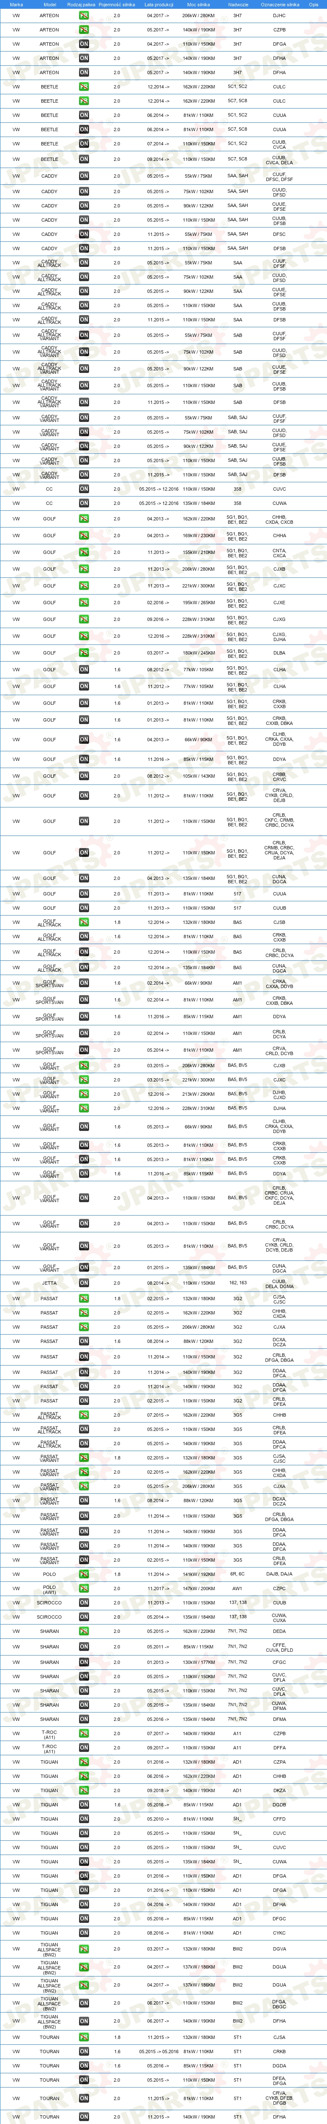Click the petrol icon in the GOLF ALLTRACK CJSB row

(84, 923)
